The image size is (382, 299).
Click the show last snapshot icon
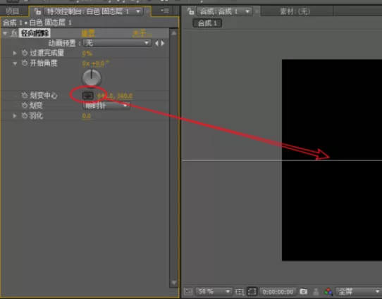pos(316,291)
